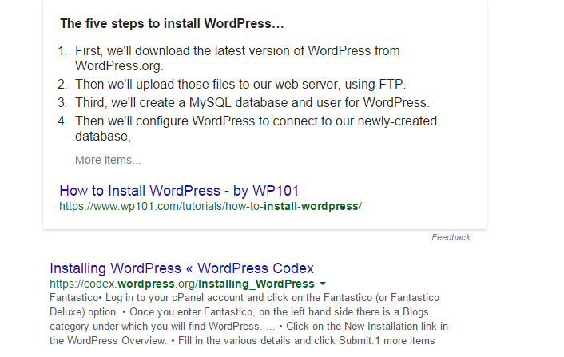Screen dimensions: 564x357
Task: Open 'Installing WordPress « WordPress Codex' result
Action: (181, 268)
